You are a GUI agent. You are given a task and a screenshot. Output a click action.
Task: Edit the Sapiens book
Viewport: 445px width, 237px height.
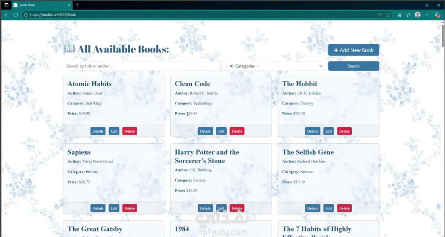[114, 208]
